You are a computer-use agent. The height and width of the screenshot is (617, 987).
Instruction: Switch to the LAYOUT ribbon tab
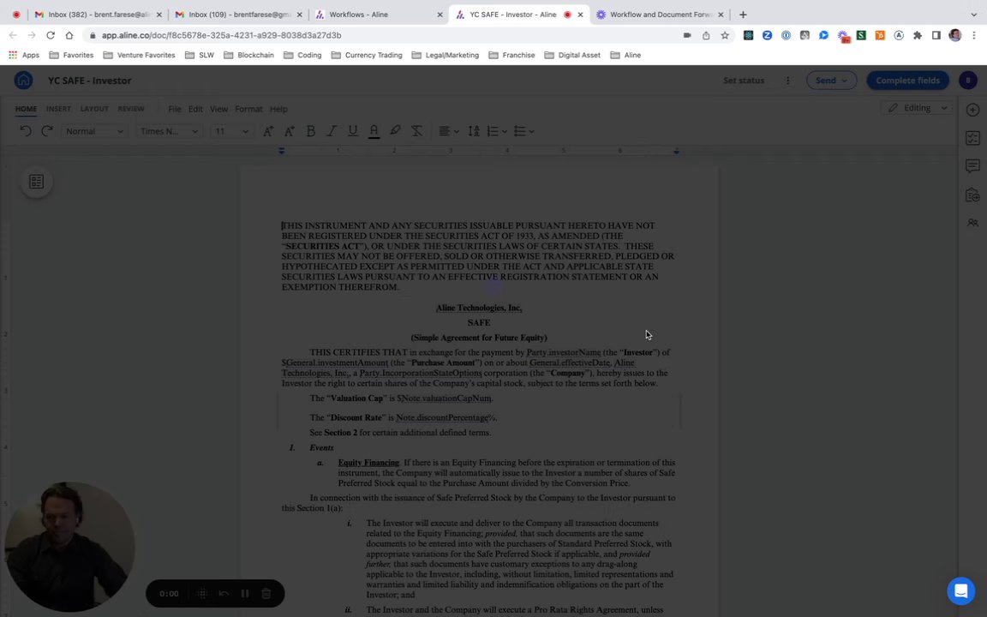[94, 109]
